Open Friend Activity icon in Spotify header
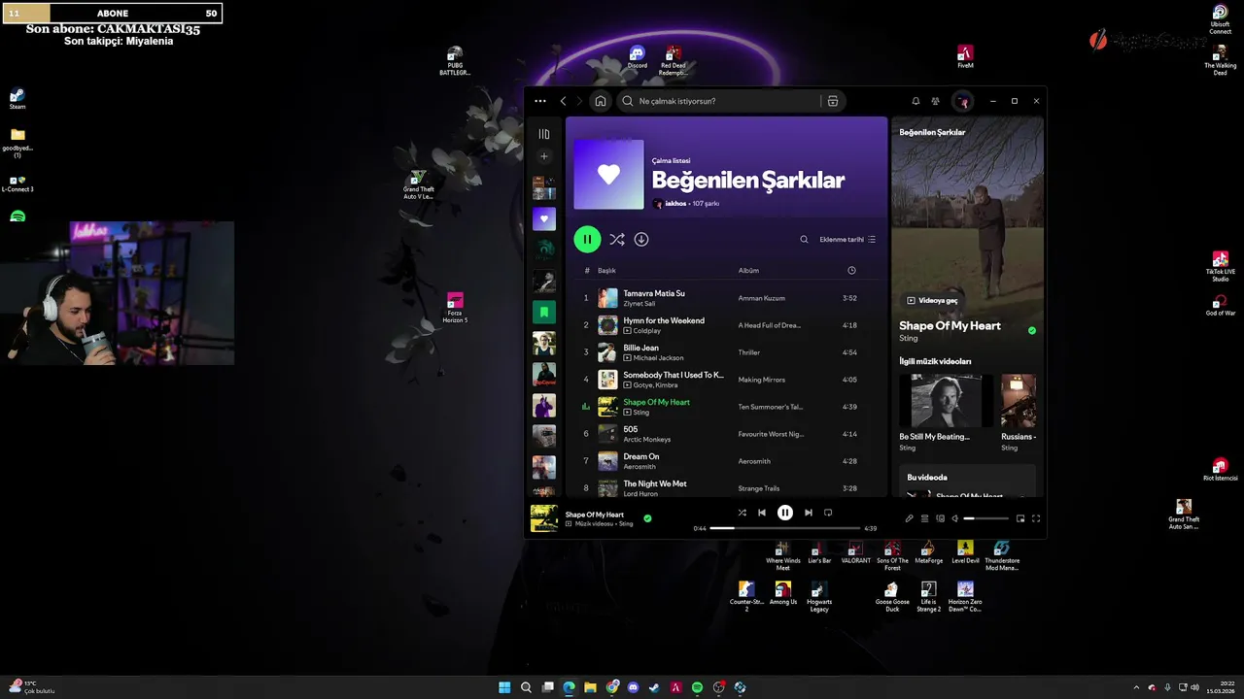1244x699 pixels. (x=935, y=101)
